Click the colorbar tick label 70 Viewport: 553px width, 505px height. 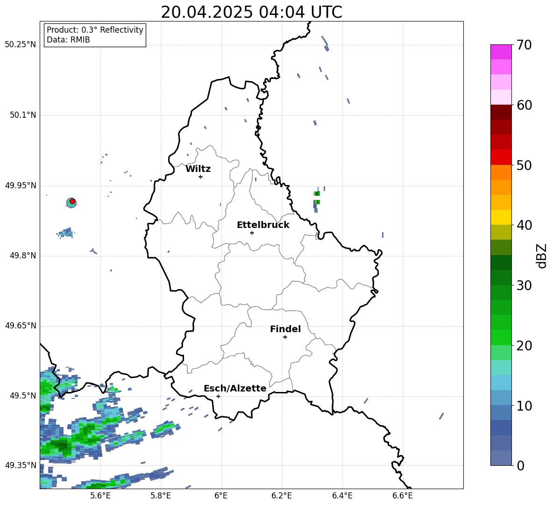[x=524, y=45]
